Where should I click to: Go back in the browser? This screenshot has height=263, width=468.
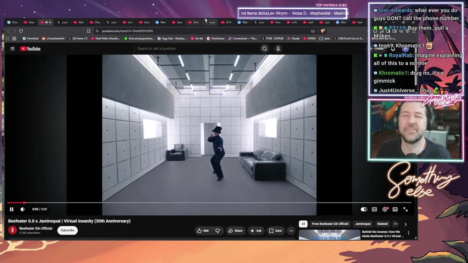[x=8, y=31]
